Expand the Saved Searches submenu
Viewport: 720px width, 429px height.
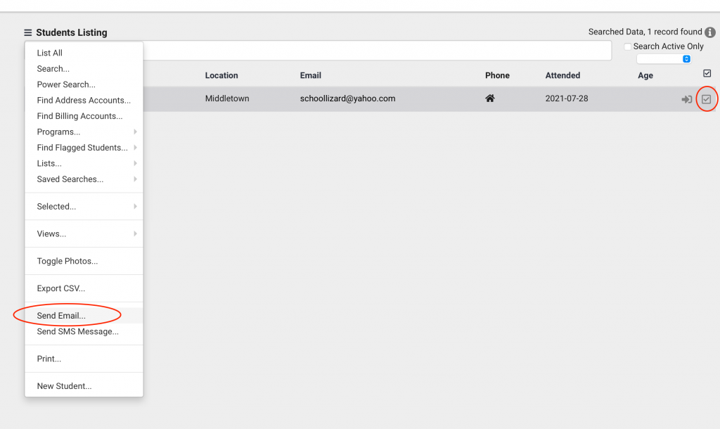click(x=70, y=179)
